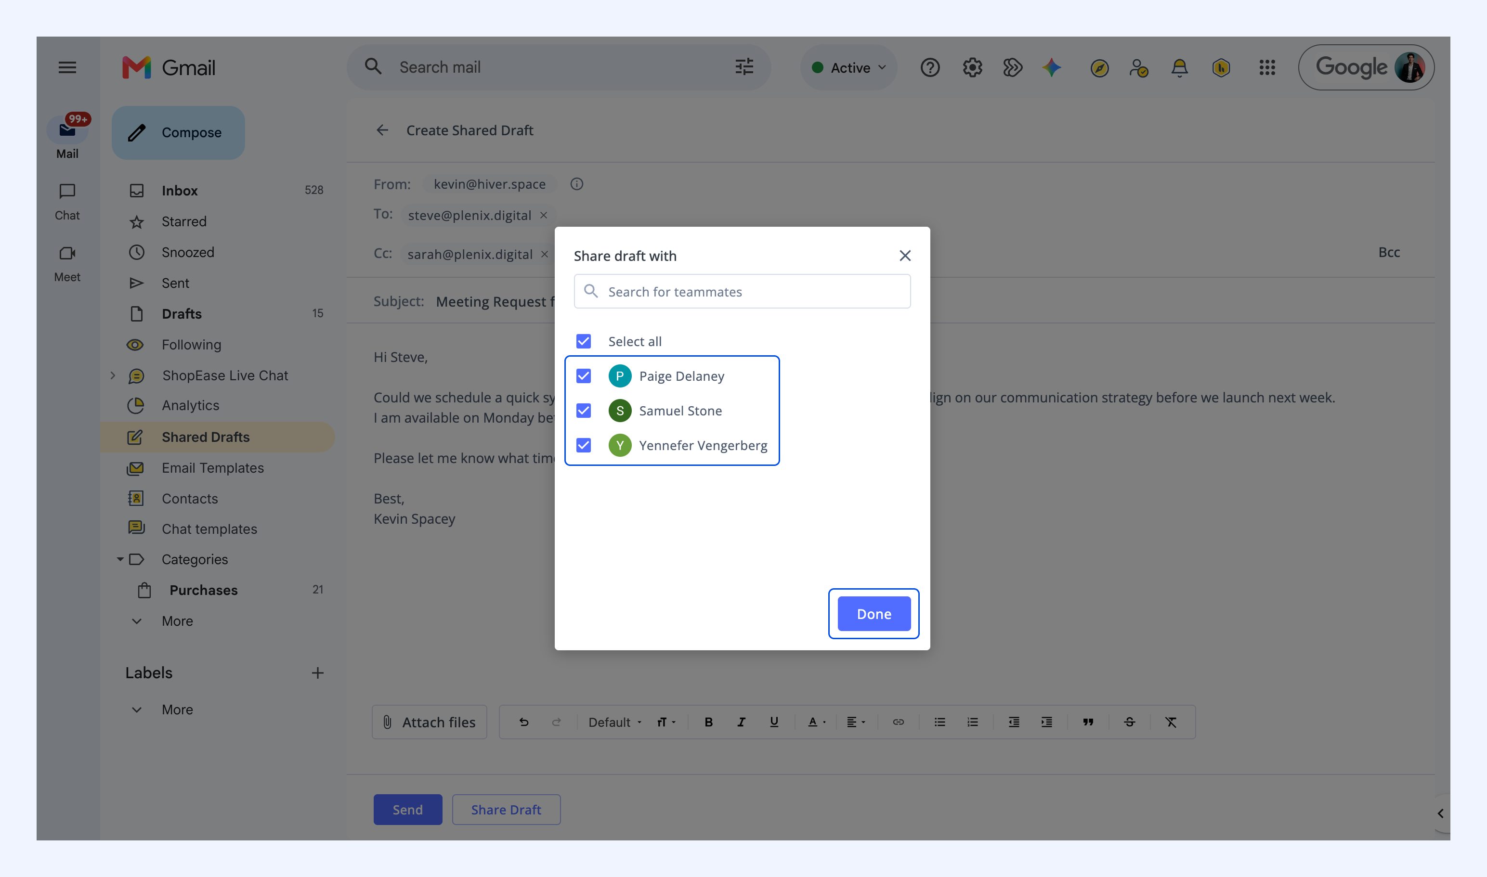Viewport: 1487px width, 877px height.
Task: Close the Share draft with dialog
Action: coord(905,255)
